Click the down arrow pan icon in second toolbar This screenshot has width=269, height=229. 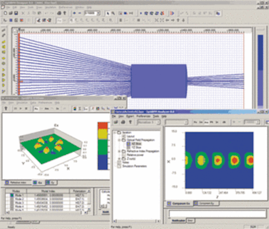point(183,20)
